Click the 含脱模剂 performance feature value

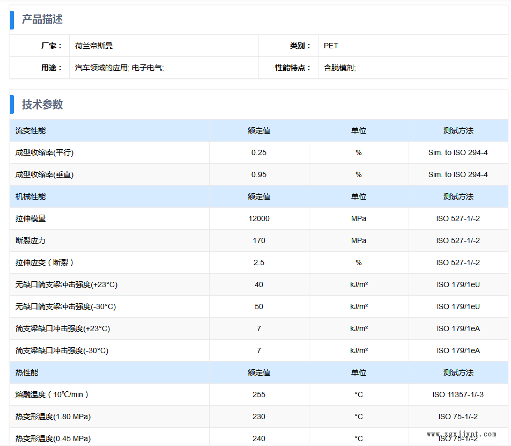(x=339, y=68)
